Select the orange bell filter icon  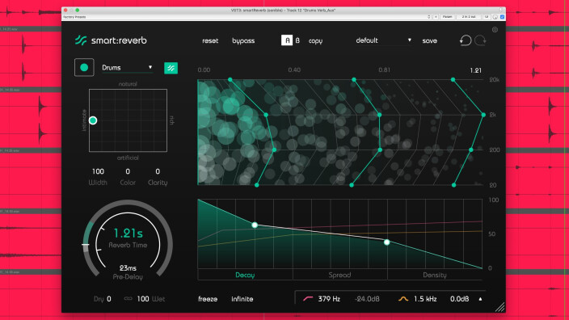[x=403, y=299]
